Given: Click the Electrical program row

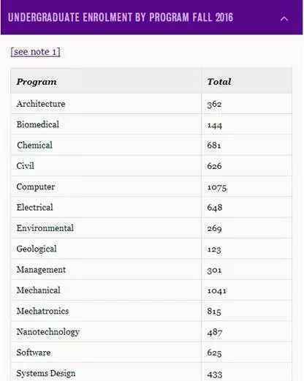Looking at the screenshot, I should coord(151,208).
